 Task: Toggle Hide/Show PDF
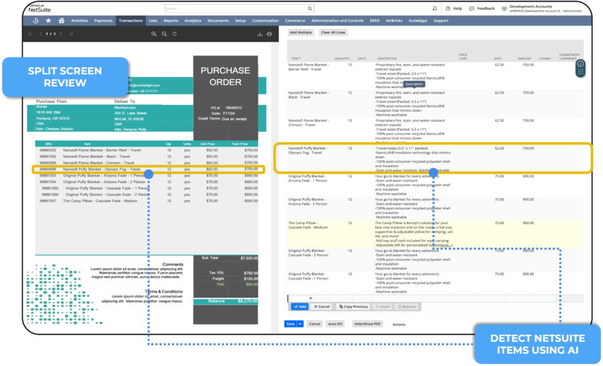(367, 324)
